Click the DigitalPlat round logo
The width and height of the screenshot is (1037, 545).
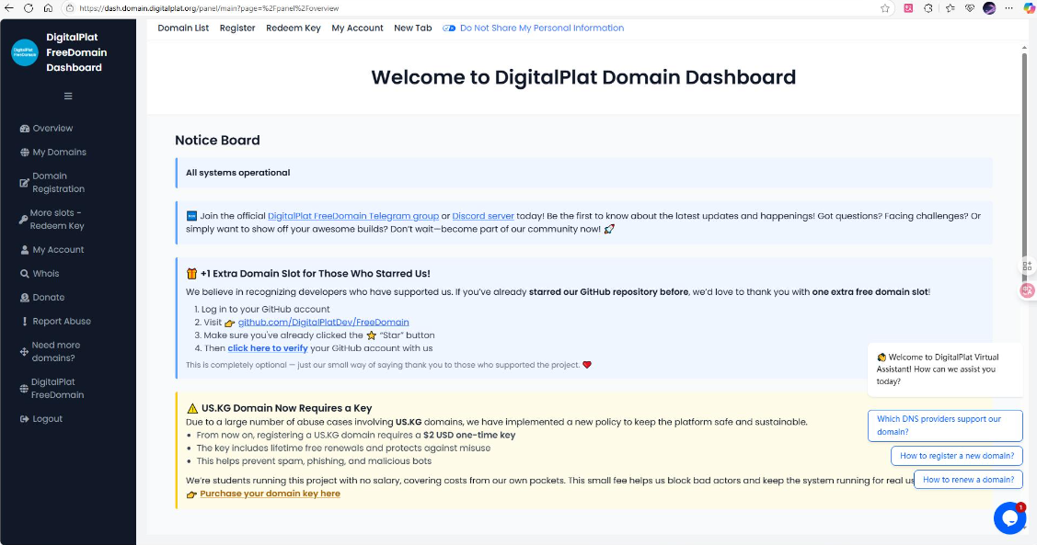click(25, 53)
